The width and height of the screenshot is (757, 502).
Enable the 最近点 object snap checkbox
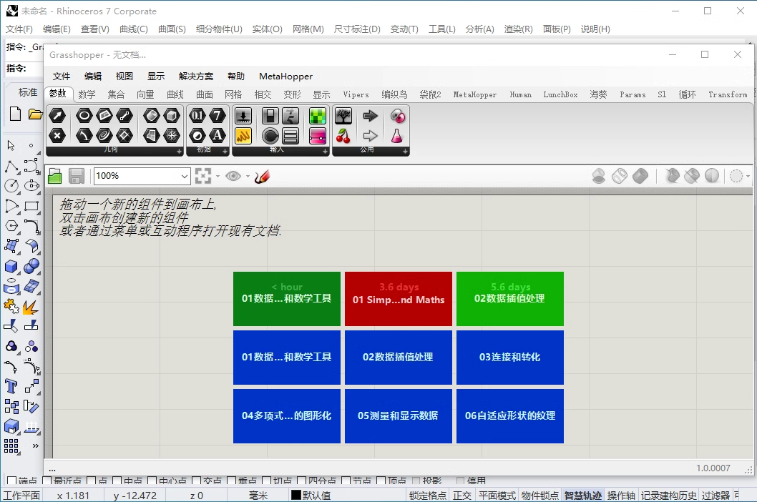coord(47,481)
